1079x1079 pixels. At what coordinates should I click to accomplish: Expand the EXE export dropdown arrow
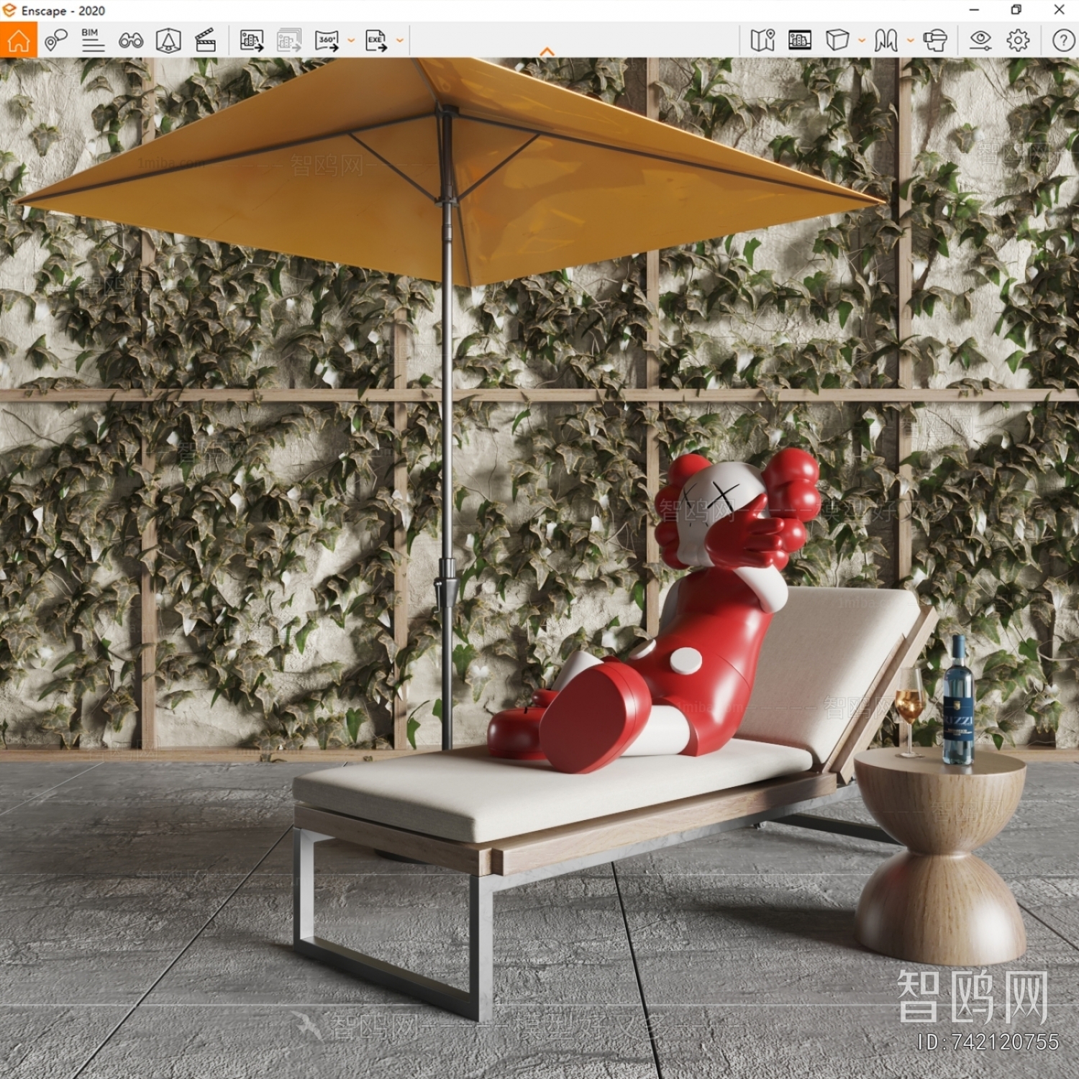[400, 41]
